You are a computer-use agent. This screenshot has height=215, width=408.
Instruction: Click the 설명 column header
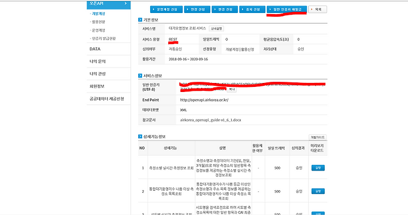click(x=223, y=148)
